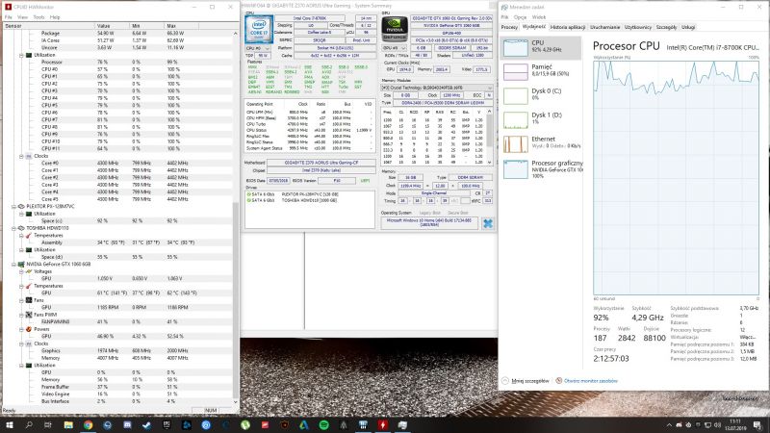The width and height of the screenshot is (770, 433).
Task: Select the Frame Buffer utilization row
Action: point(117,387)
